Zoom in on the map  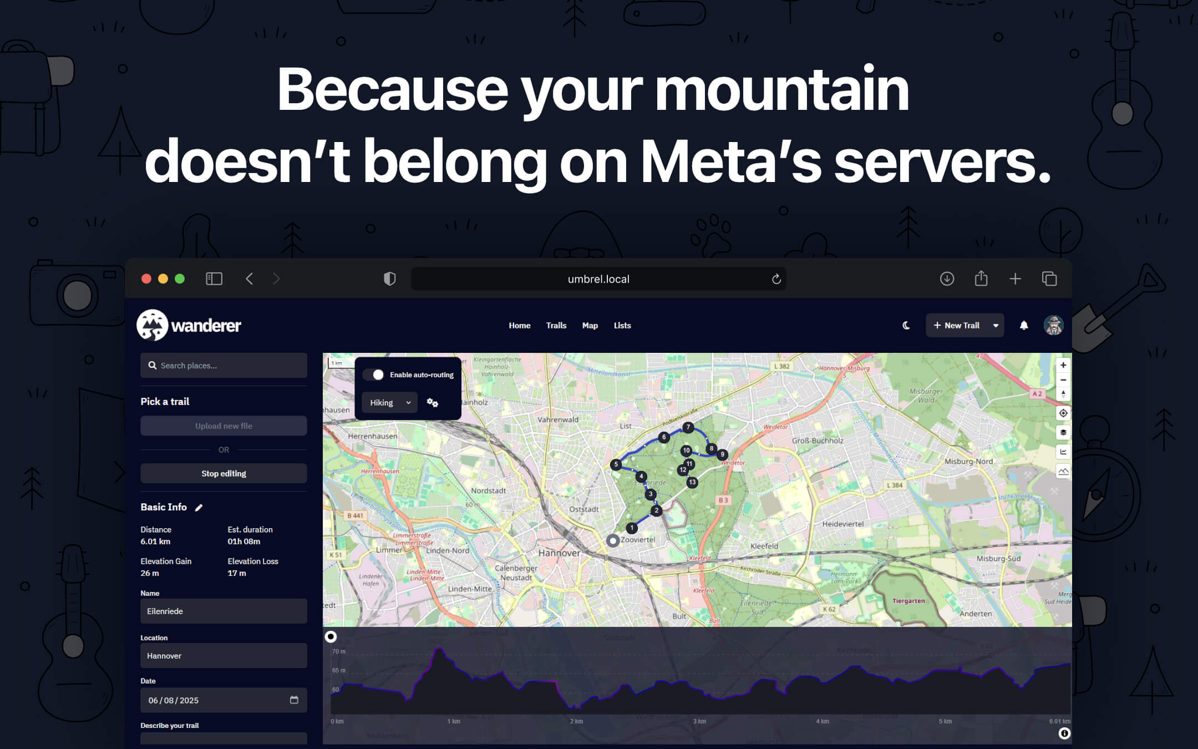pyautogui.click(x=1063, y=365)
